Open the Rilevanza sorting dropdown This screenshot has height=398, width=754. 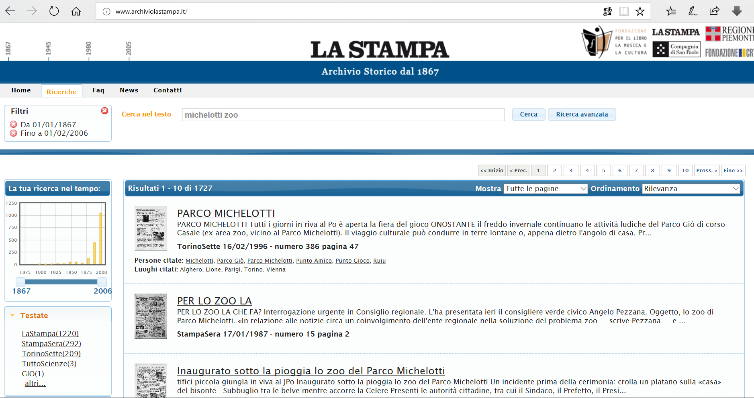(x=691, y=189)
